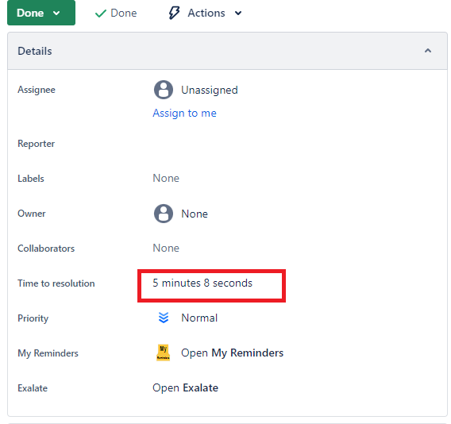Click the Labels field label
This screenshot has height=424, width=451.
pos(31,179)
